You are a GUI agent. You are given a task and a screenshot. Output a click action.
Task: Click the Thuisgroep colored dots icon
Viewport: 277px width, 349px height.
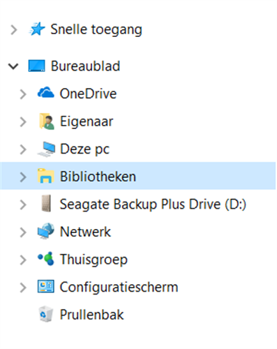(46, 259)
